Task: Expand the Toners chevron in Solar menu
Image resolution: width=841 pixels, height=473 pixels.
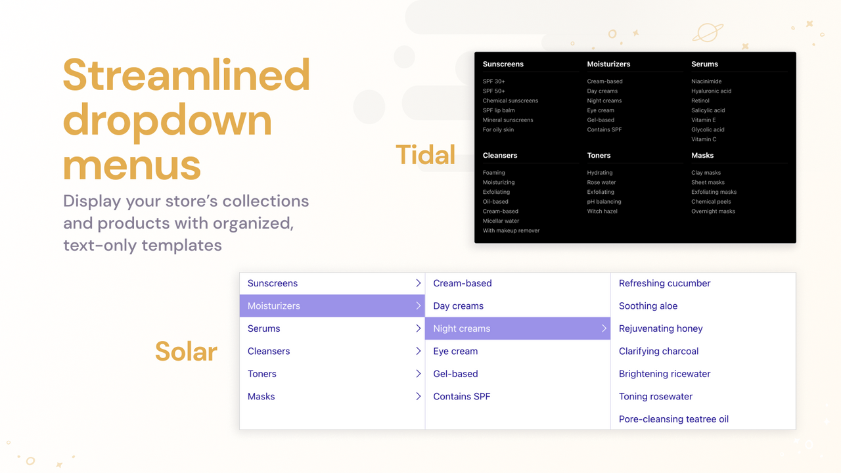Action: (x=418, y=374)
